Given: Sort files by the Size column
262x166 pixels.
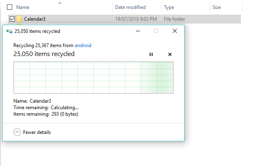Looking at the screenshot, I should (x=217, y=7).
